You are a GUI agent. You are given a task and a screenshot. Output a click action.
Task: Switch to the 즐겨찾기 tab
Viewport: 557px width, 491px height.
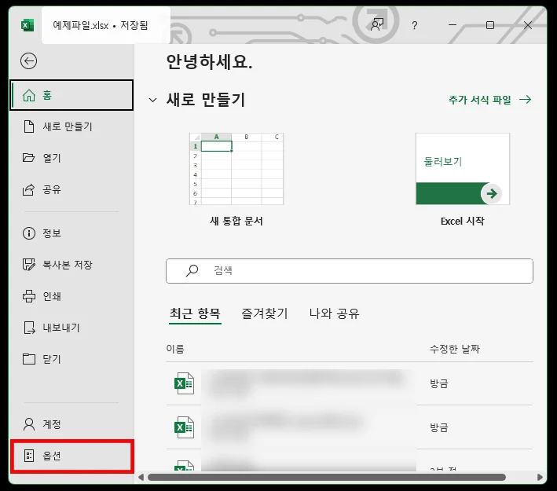click(x=265, y=313)
